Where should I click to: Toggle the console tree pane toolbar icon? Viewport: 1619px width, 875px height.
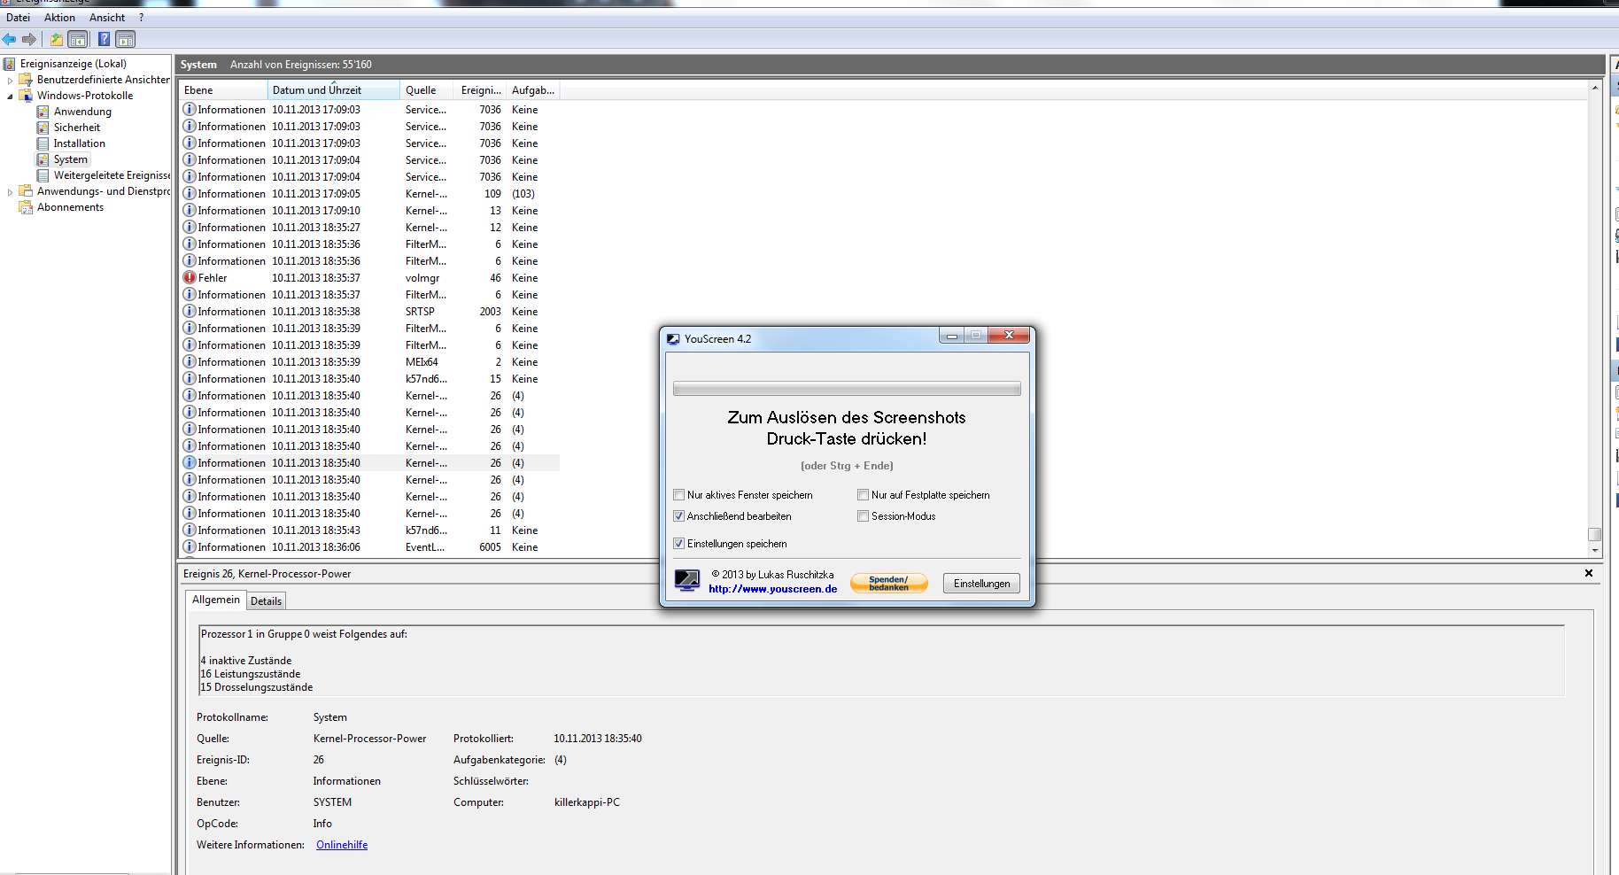point(78,39)
